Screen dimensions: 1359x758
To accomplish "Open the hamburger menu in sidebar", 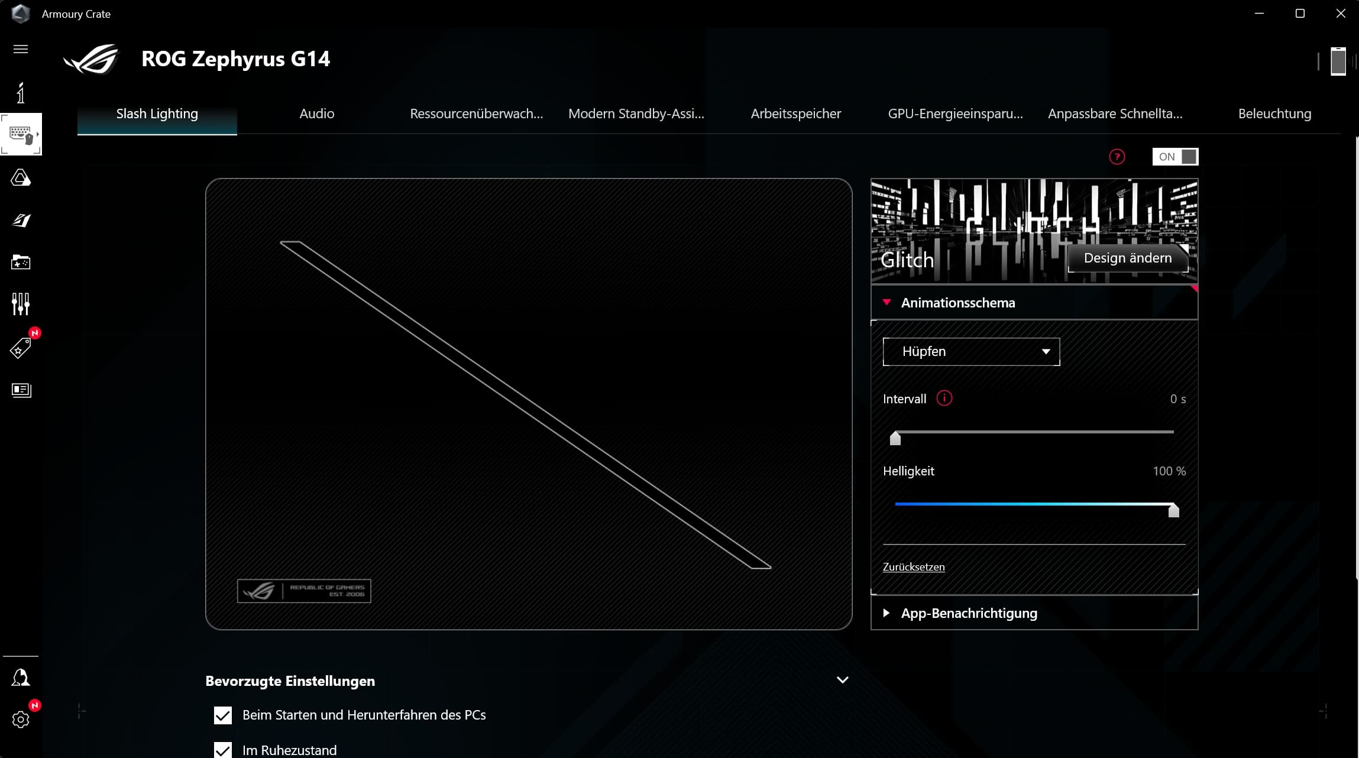I will pyautogui.click(x=21, y=49).
